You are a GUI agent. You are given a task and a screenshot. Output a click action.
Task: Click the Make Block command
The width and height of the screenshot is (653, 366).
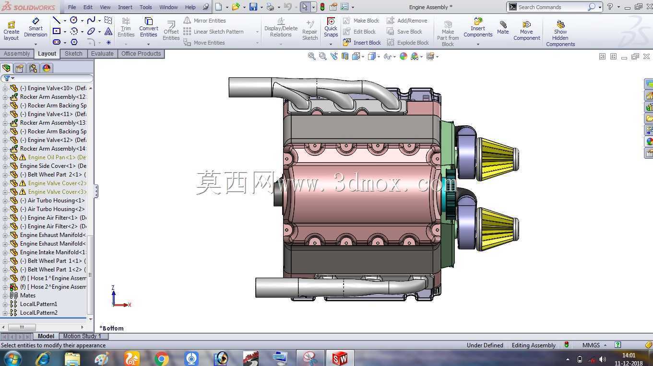(x=361, y=21)
